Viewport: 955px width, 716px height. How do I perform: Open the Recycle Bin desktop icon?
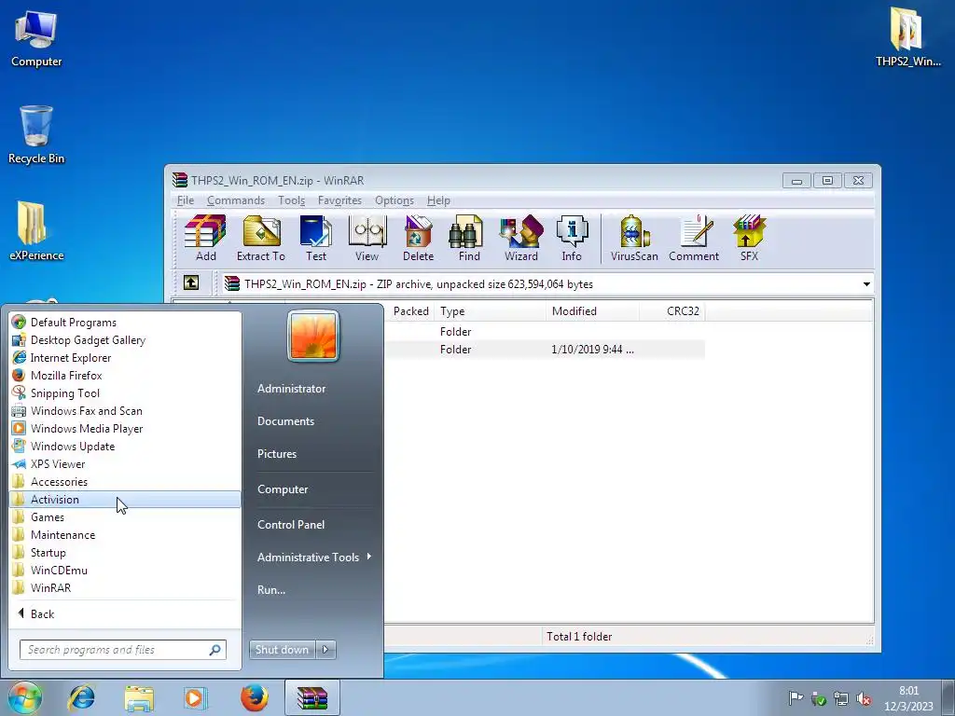pos(36,134)
